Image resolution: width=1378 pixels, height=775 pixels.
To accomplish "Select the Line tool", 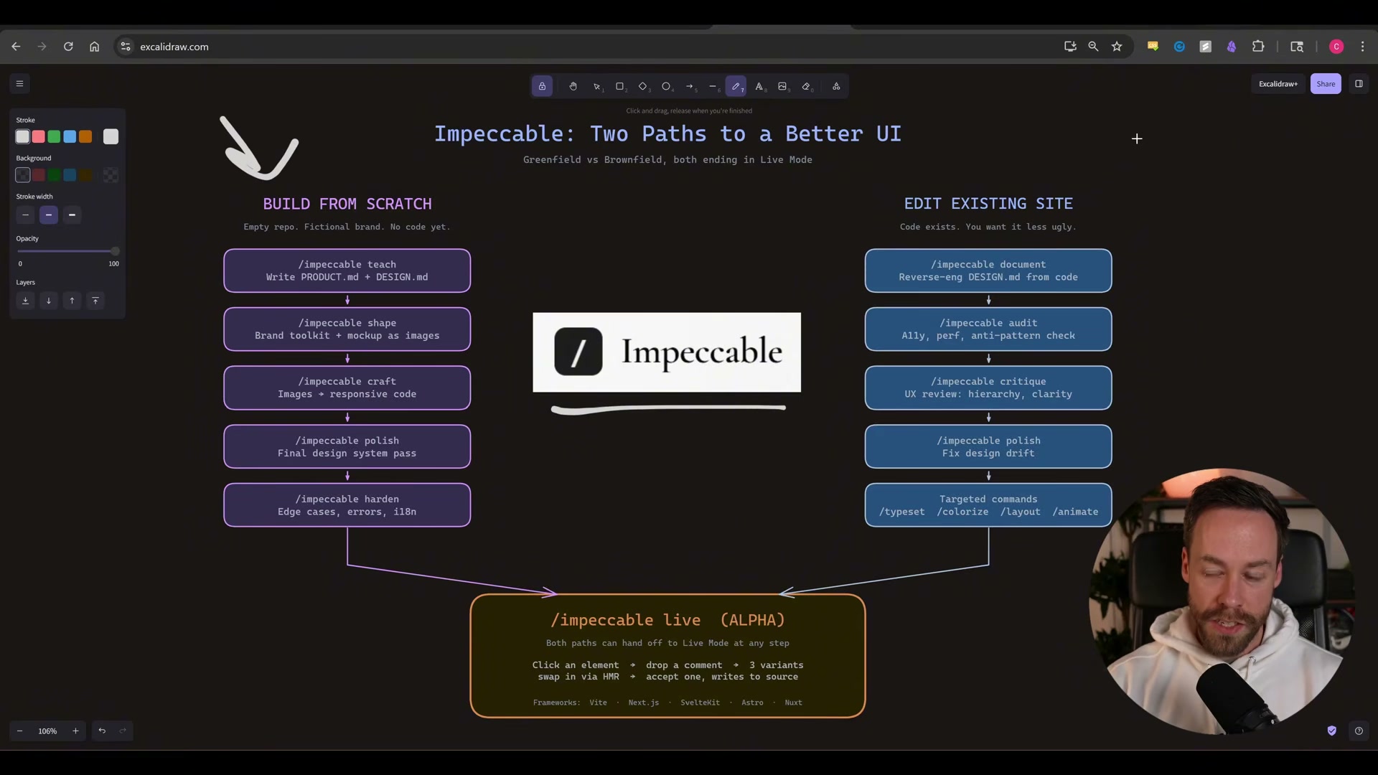I will (713, 86).
